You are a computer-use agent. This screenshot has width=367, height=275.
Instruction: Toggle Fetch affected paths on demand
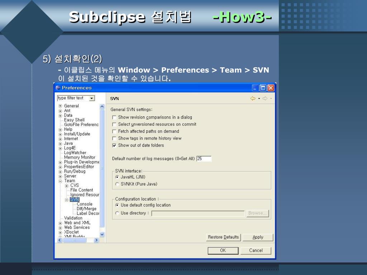click(114, 131)
